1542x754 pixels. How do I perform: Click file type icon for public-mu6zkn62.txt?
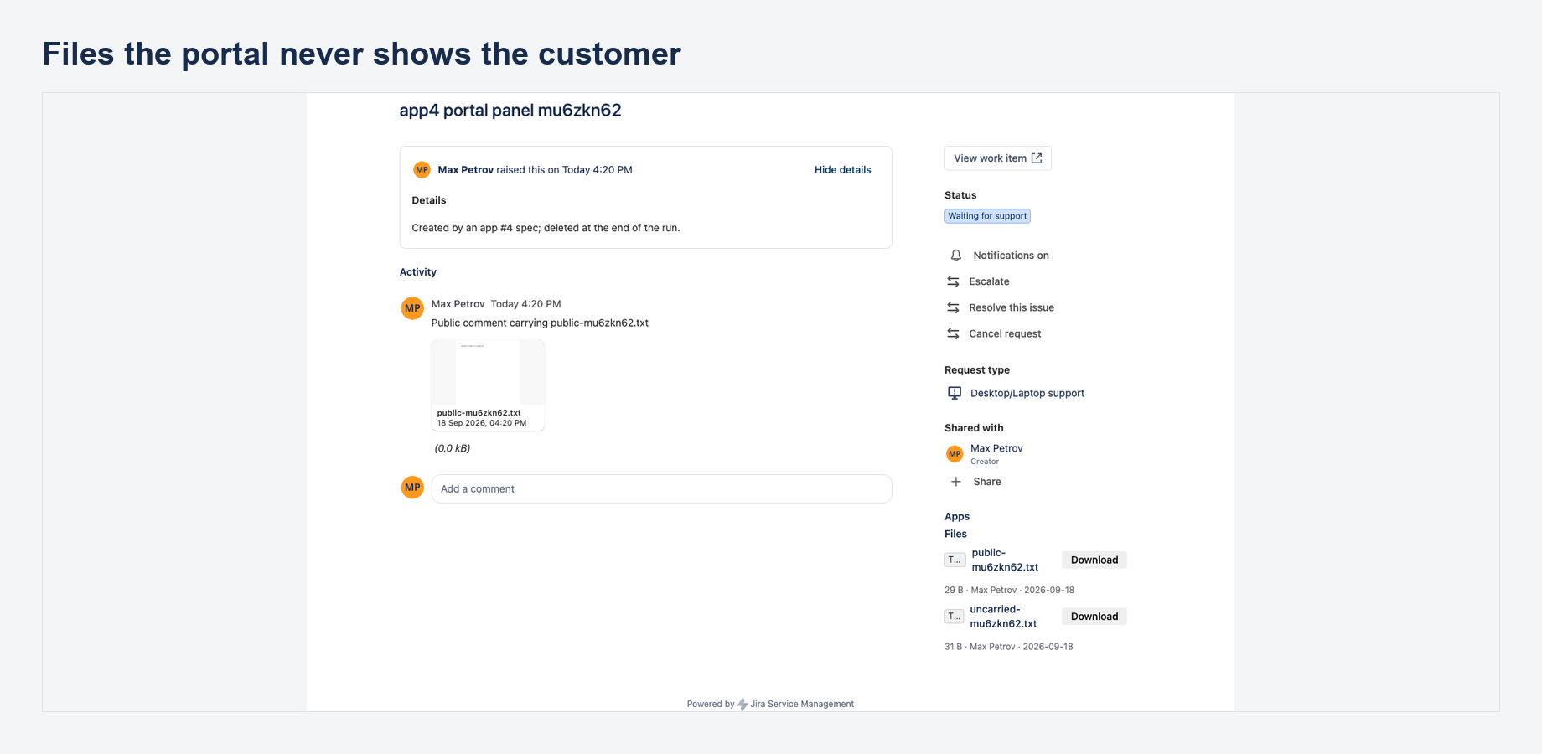tap(955, 560)
